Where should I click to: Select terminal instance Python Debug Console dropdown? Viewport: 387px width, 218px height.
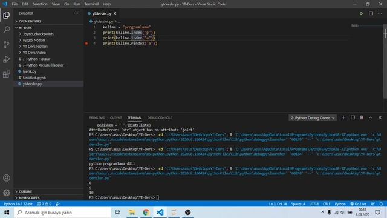313,118
